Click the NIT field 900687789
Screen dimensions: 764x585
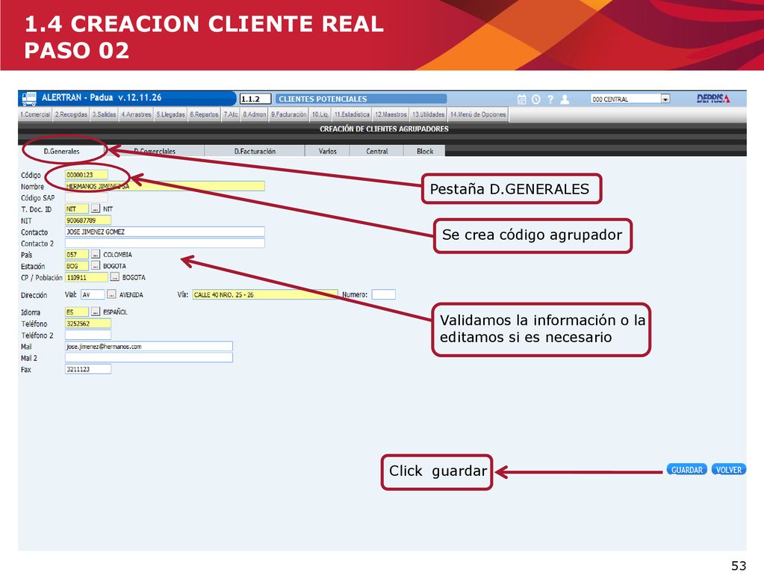click(87, 220)
